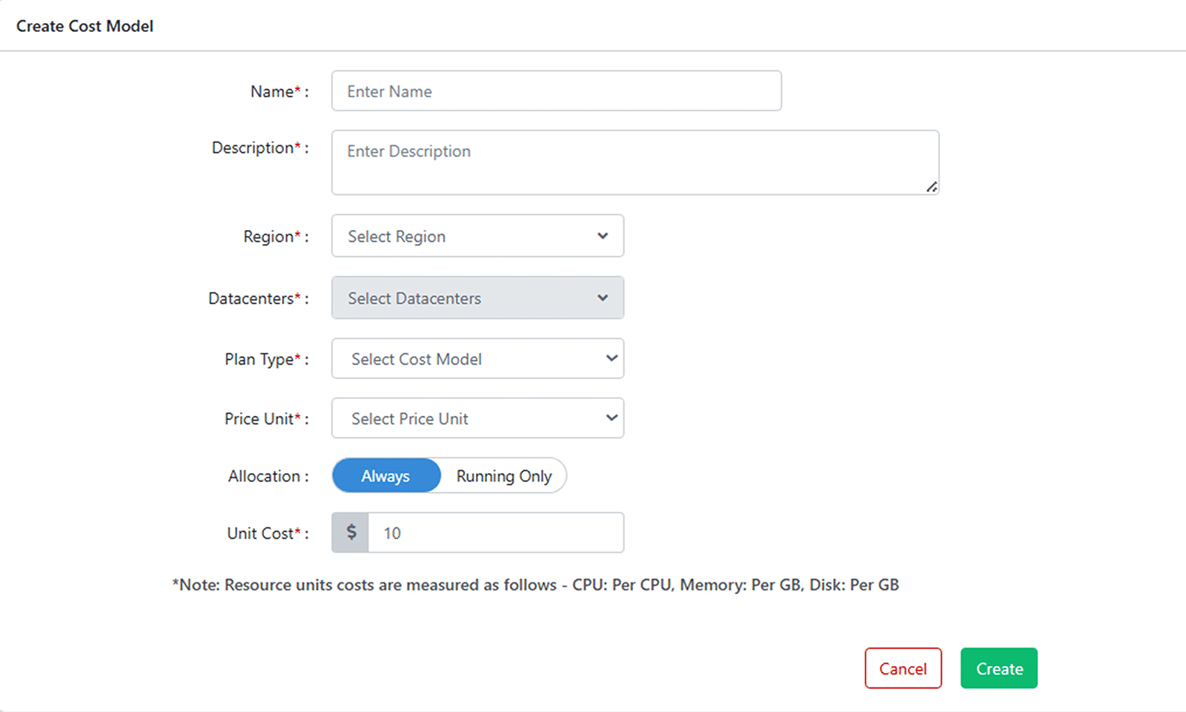
Task: Switch allocation to Running Only
Action: click(504, 476)
